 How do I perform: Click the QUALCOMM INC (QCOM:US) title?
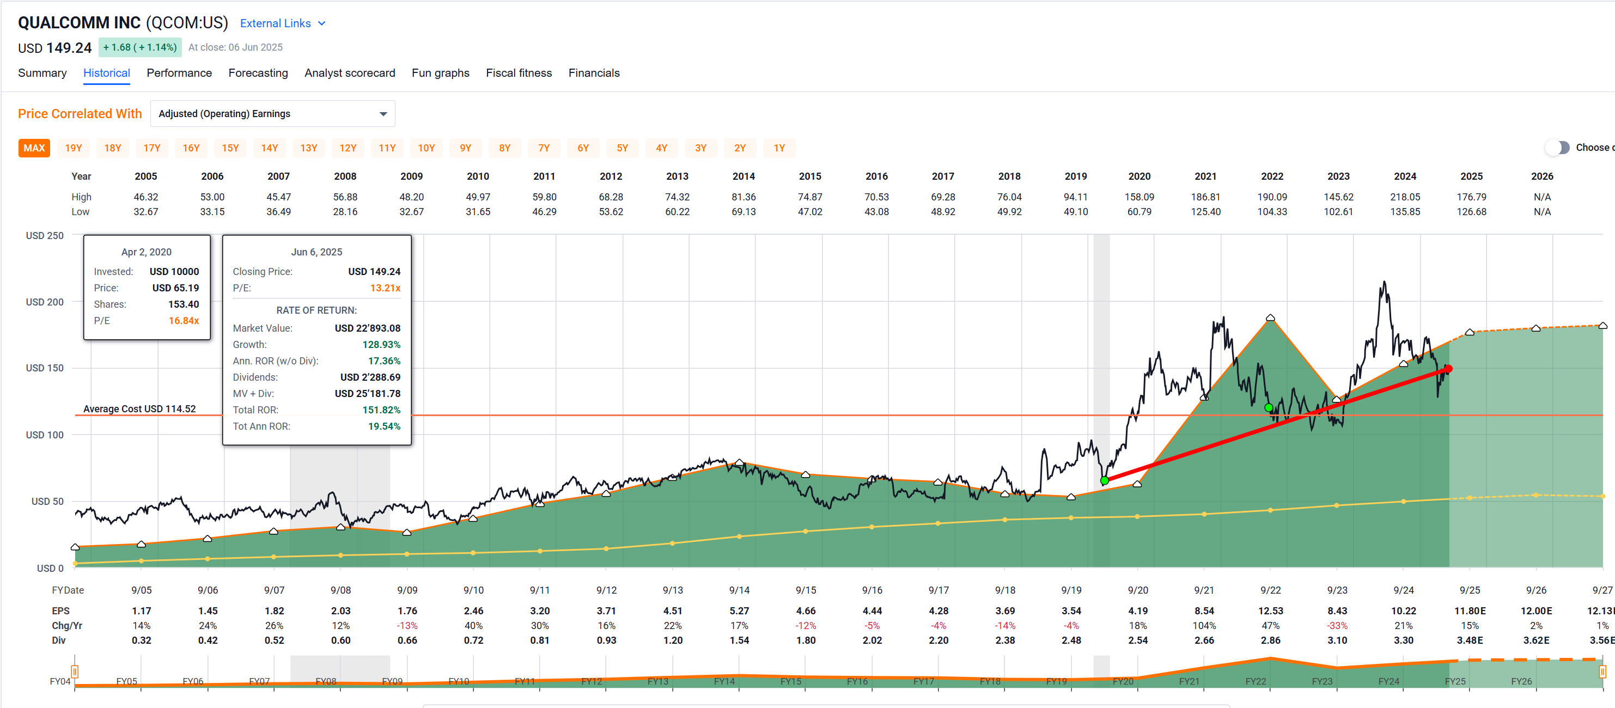tap(123, 22)
